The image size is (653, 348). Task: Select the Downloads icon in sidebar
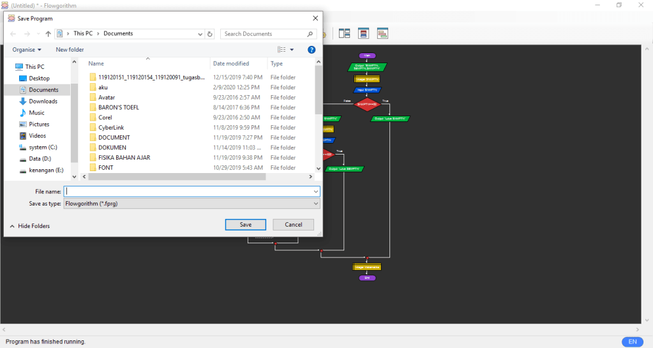tap(23, 102)
